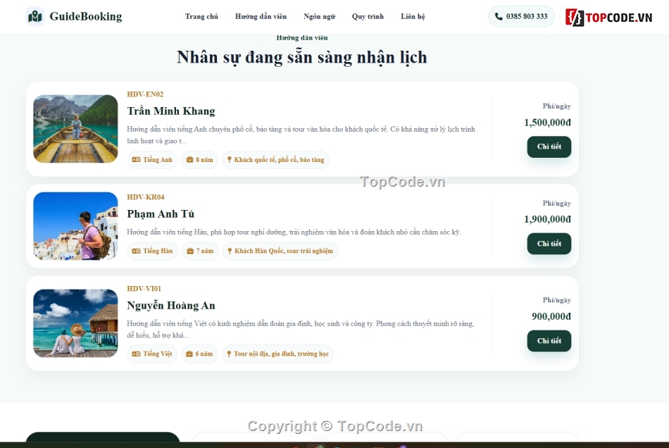View Chi tiết for Trần Minh Khang
This screenshot has width=669, height=448.
549,147
